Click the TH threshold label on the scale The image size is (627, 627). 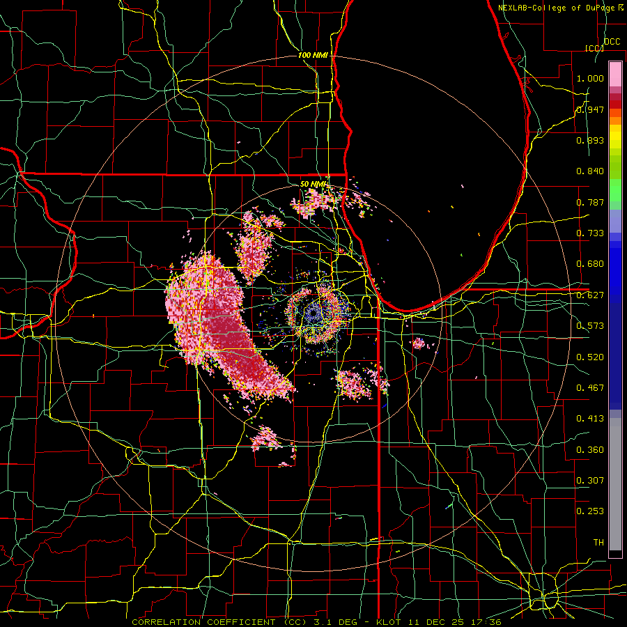[598, 543]
